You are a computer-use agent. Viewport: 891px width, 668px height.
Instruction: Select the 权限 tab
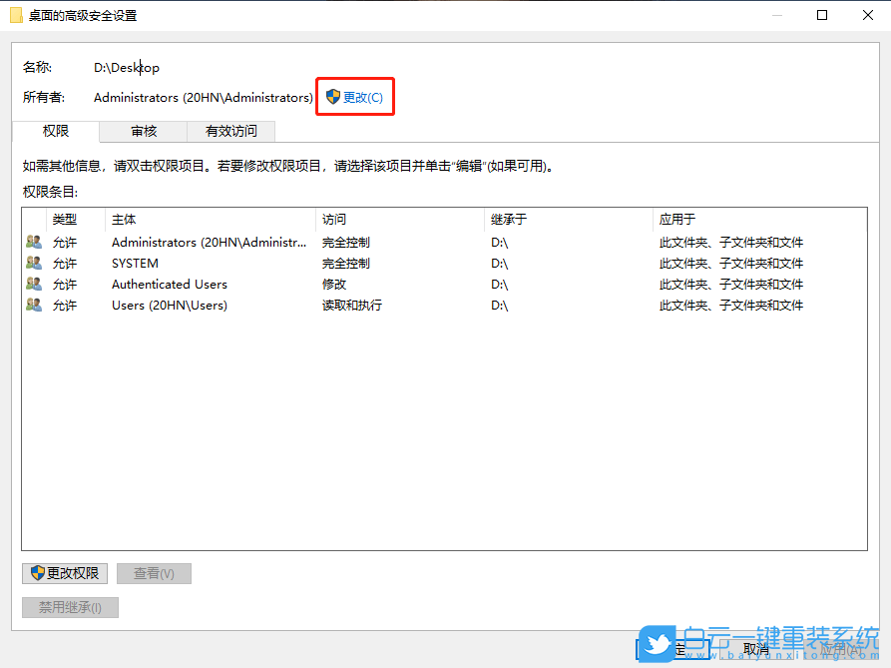click(55, 131)
